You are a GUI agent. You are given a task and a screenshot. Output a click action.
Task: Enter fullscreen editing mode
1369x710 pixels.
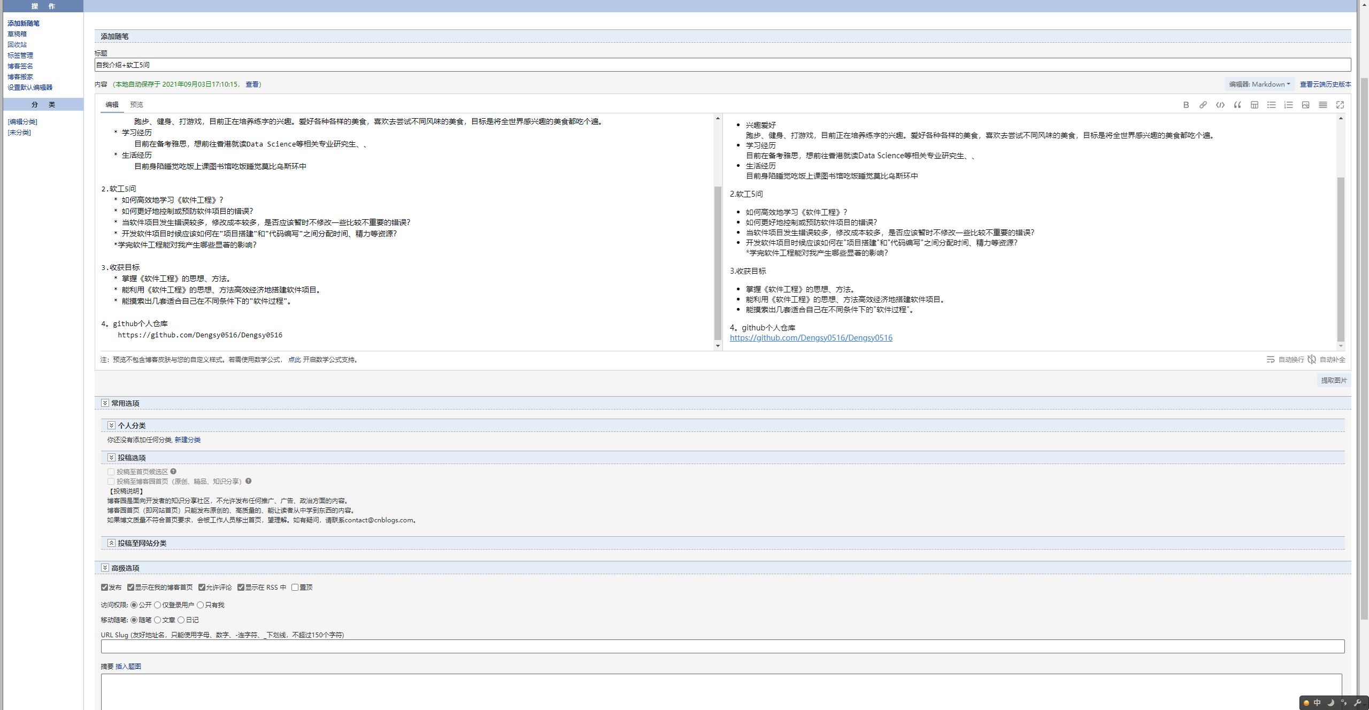(x=1340, y=105)
